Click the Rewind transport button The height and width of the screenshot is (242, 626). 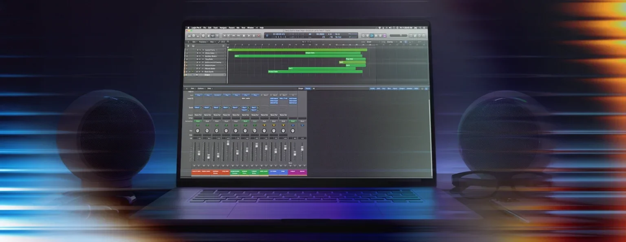coord(234,36)
